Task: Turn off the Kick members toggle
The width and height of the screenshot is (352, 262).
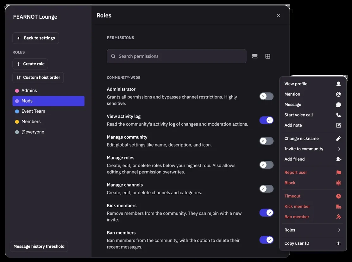Action: point(267,213)
